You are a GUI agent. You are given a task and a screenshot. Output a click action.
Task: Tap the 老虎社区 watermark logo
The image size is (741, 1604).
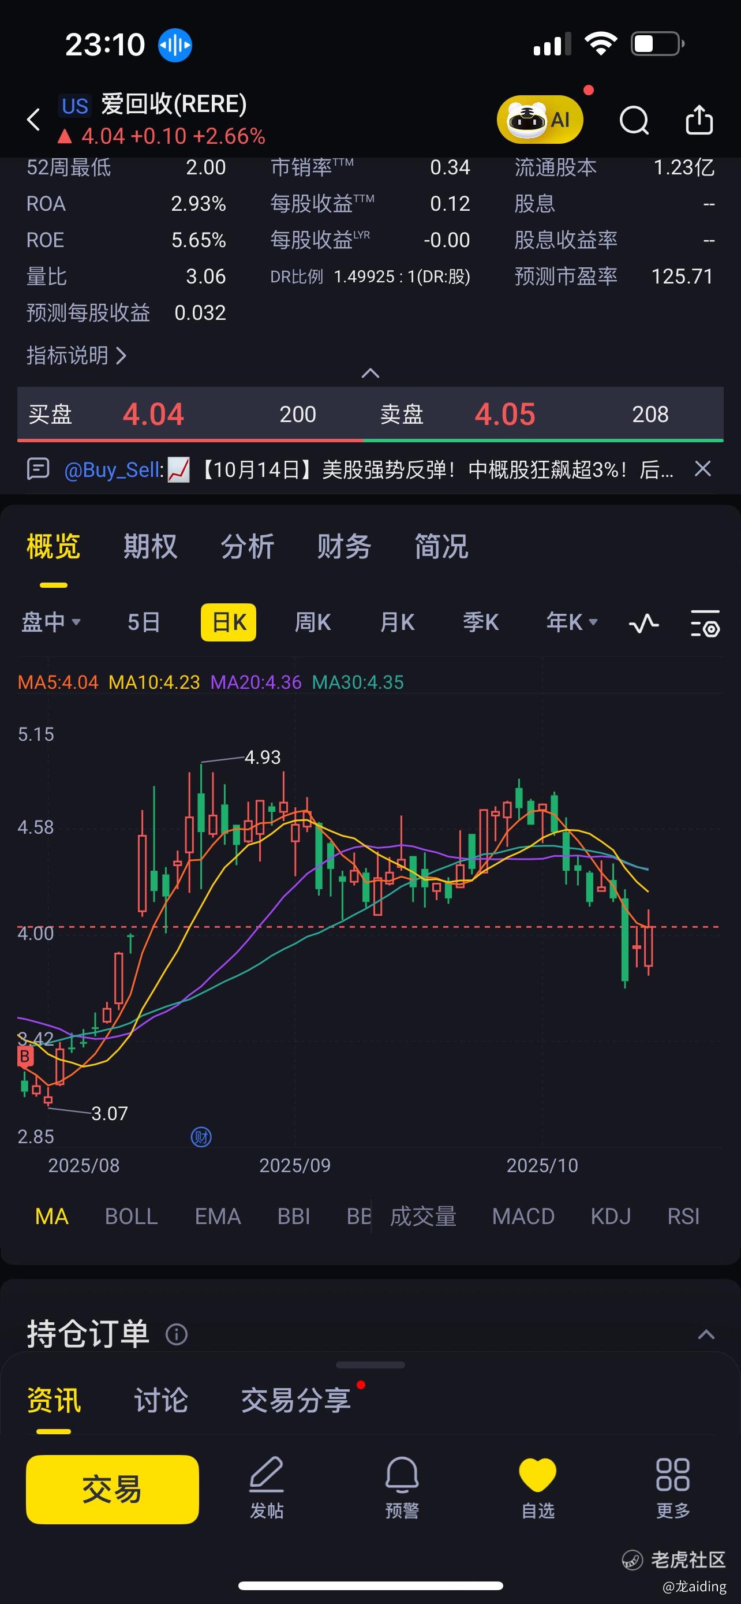coord(633,1560)
